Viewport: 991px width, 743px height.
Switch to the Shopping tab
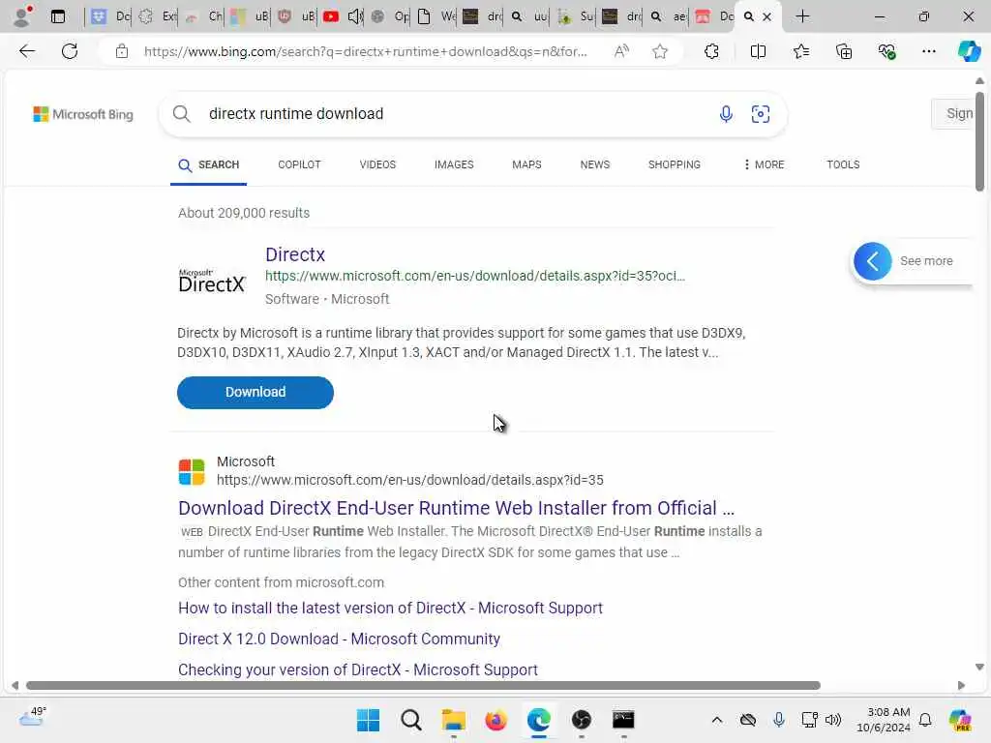point(675,164)
